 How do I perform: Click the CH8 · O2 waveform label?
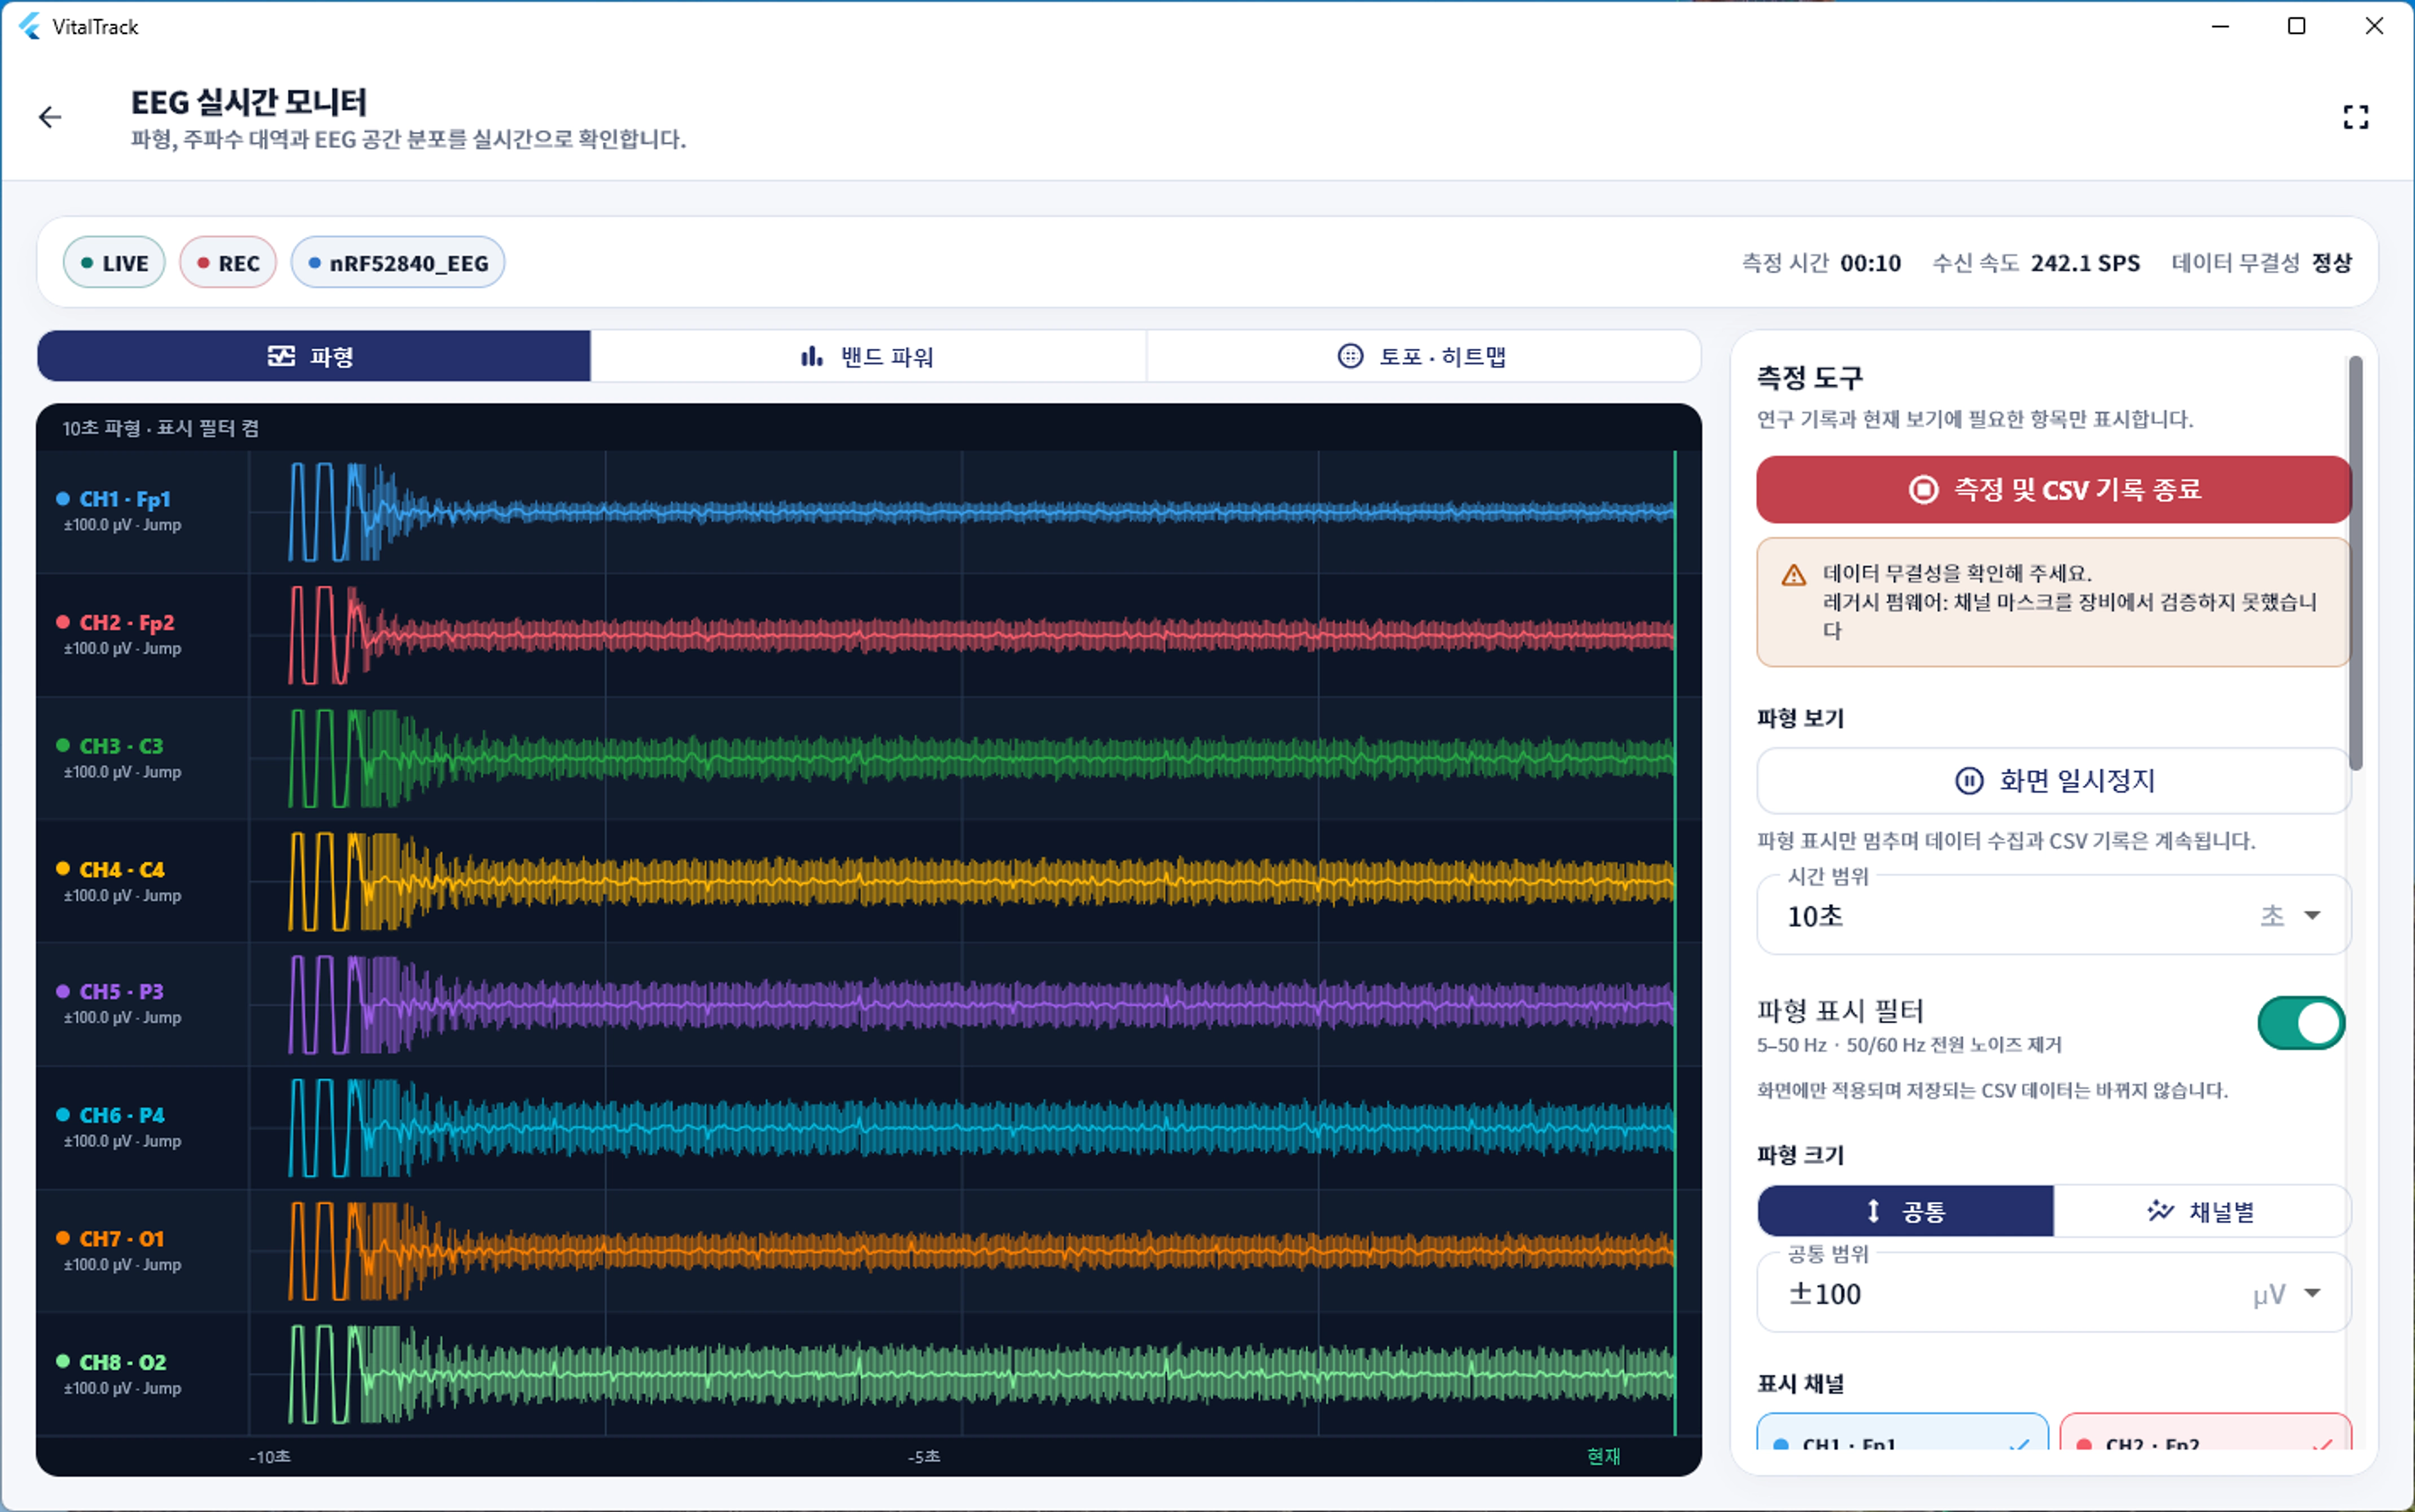[x=123, y=1362]
